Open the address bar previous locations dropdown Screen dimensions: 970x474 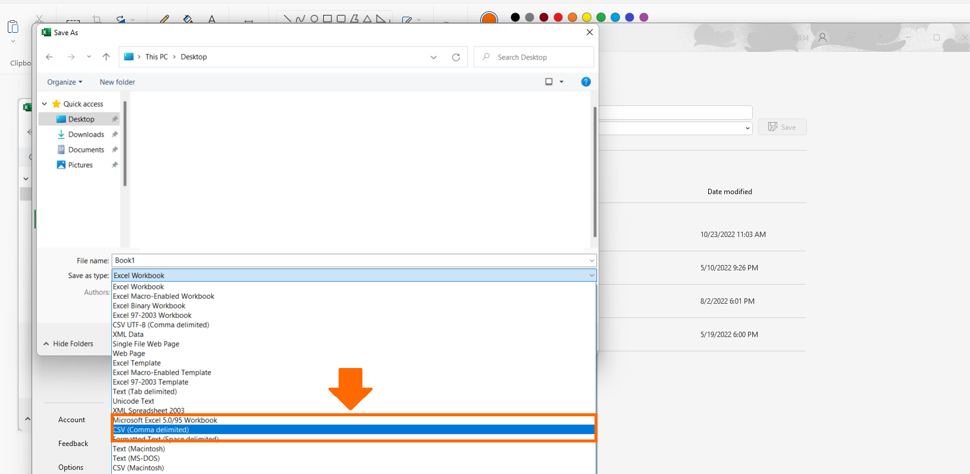click(434, 57)
